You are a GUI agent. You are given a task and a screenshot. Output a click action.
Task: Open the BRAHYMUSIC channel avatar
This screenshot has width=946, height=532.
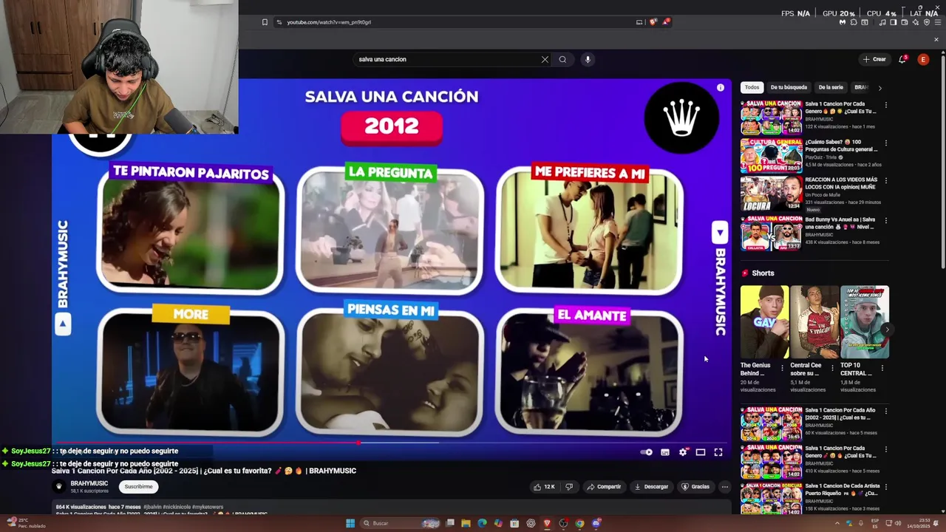tap(59, 486)
